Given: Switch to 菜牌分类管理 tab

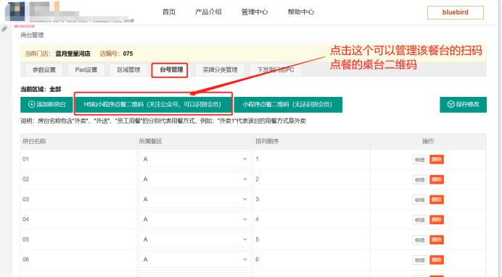Looking at the screenshot, I should pos(220,70).
